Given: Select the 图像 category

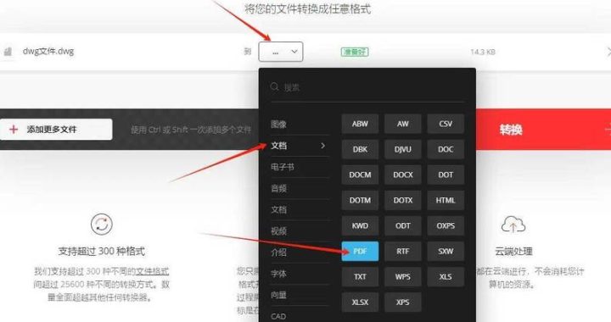Looking at the screenshot, I should [x=279, y=125].
